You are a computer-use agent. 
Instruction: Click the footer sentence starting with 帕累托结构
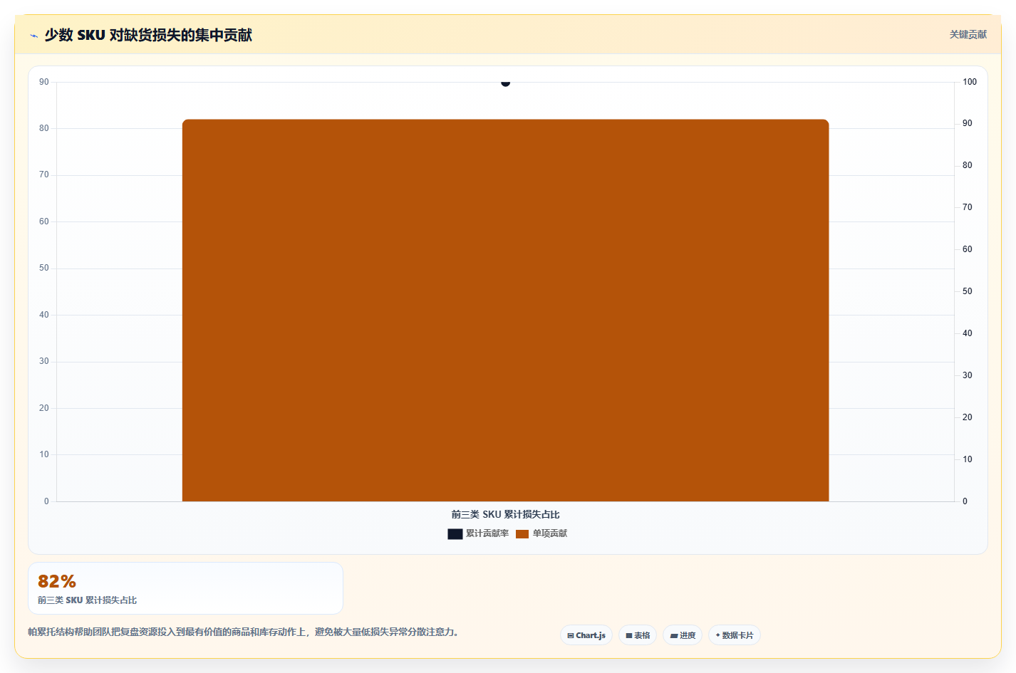coord(244,632)
